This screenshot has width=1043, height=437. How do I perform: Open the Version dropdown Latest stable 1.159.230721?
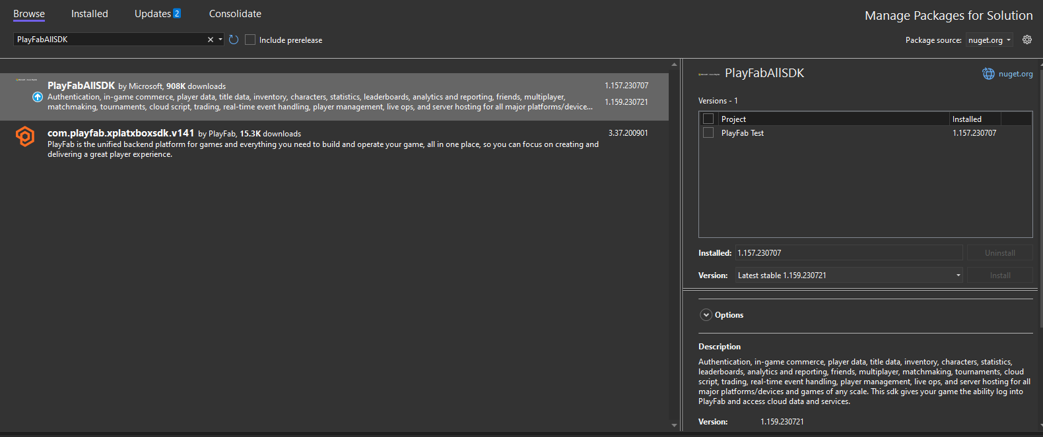point(850,276)
